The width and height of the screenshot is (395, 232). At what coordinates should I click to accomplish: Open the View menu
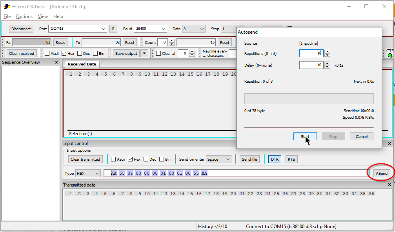(43, 16)
